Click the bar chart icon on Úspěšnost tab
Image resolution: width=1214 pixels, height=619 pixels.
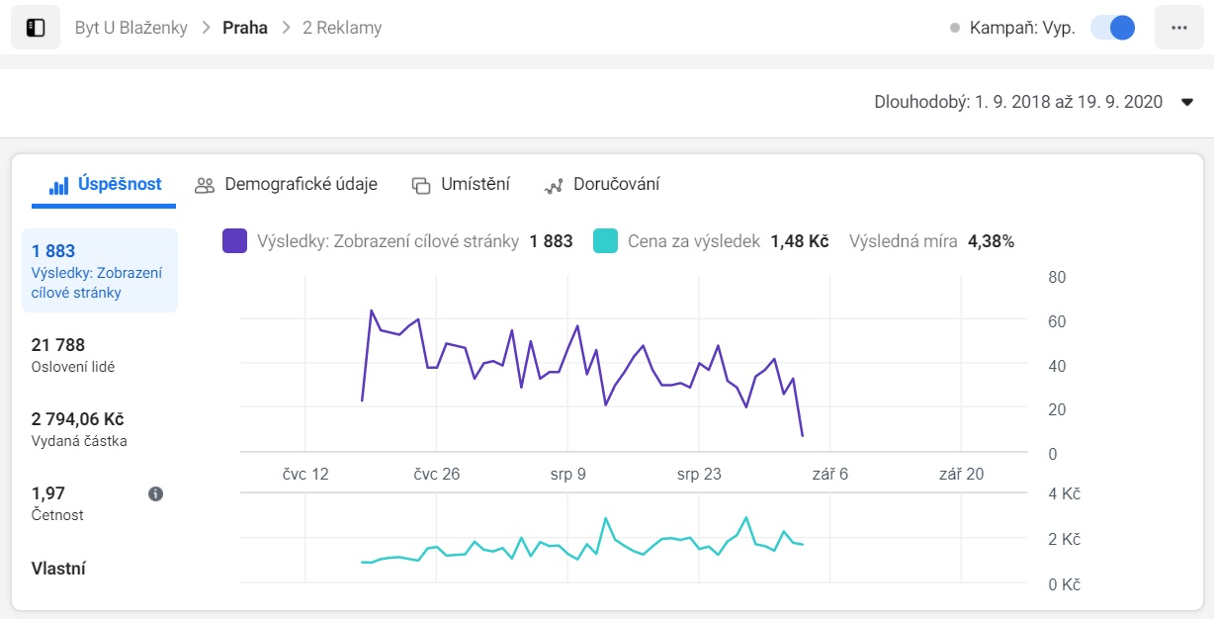pyautogui.click(x=59, y=185)
